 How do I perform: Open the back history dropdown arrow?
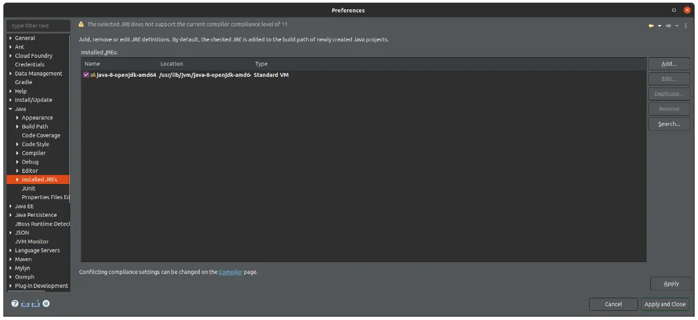pyautogui.click(x=659, y=26)
